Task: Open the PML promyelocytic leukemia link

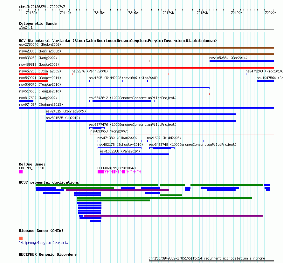Action: [43, 243]
